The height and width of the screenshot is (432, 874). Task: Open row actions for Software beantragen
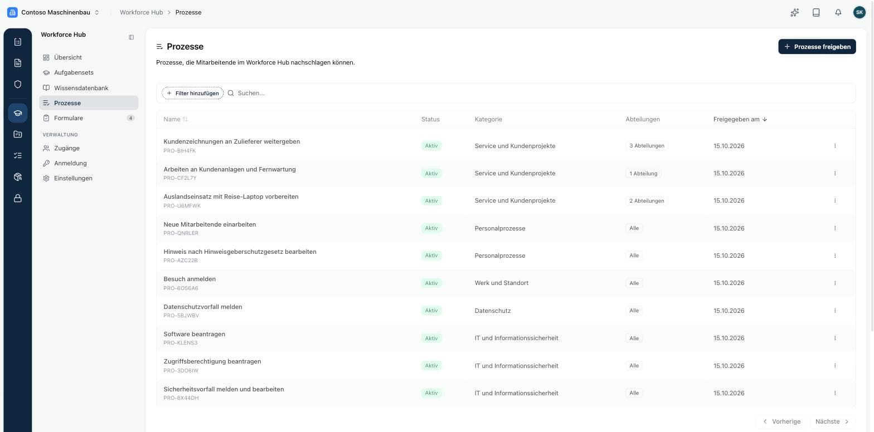pyautogui.click(x=835, y=338)
